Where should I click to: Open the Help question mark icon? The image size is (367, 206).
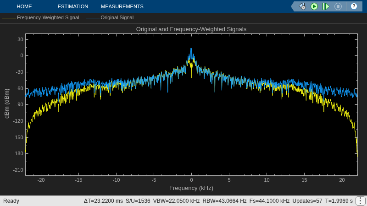click(x=354, y=6)
